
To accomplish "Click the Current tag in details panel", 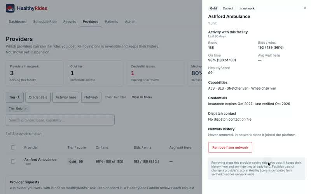I will click(x=228, y=8).
